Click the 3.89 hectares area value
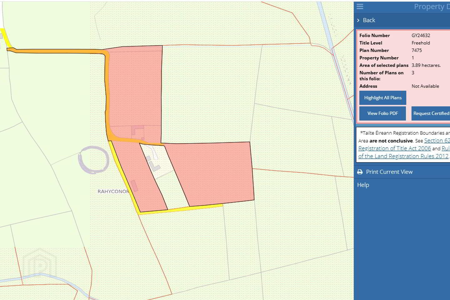This screenshot has height=300, width=450. [x=426, y=65]
